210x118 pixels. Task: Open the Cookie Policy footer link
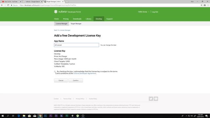93,99
